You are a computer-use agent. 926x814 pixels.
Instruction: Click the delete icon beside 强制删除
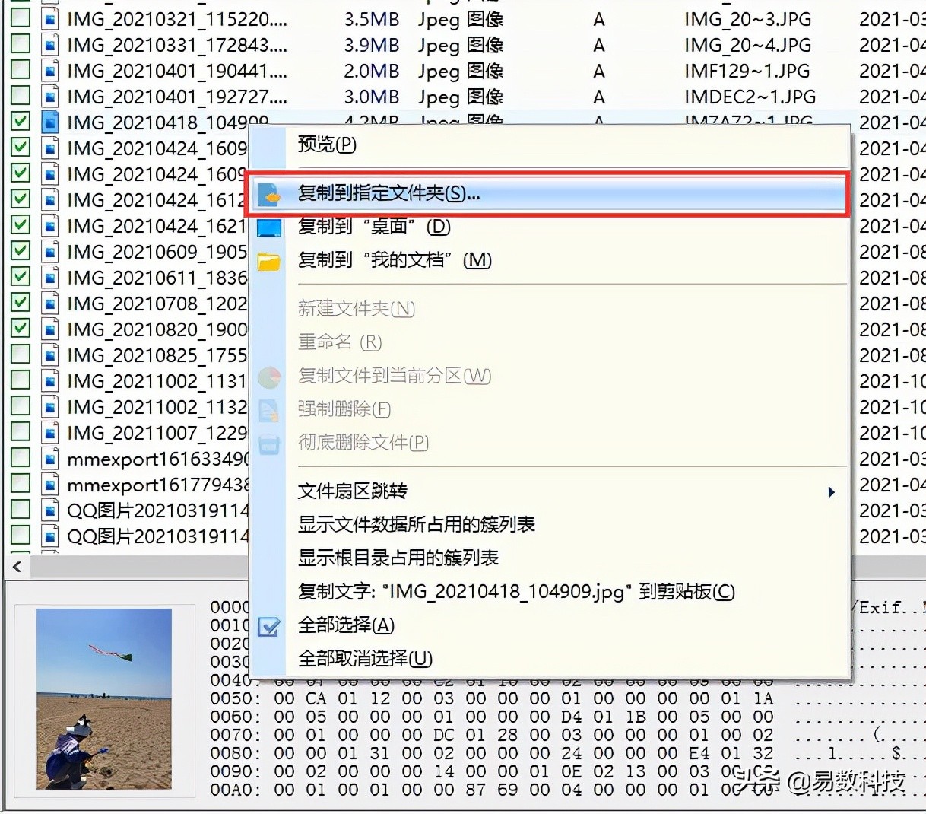pos(270,409)
